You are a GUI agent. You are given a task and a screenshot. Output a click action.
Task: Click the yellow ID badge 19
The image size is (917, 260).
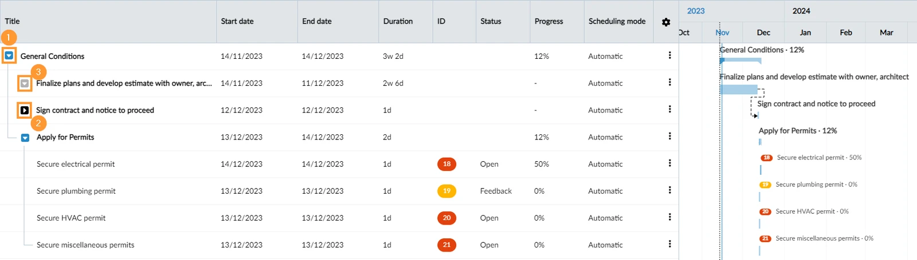click(446, 191)
